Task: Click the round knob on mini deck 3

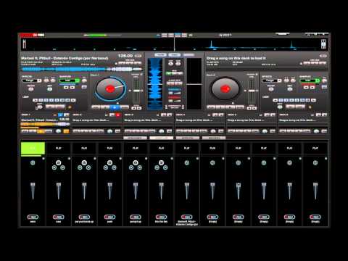Action: [x=162, y=131]
